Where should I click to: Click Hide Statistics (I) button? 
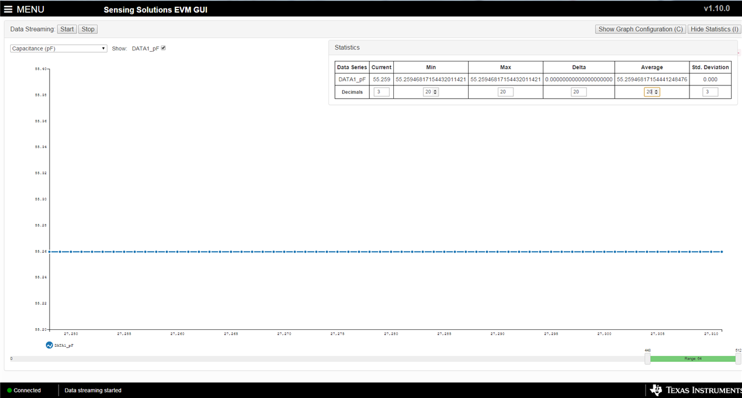[x=714, y=29]
